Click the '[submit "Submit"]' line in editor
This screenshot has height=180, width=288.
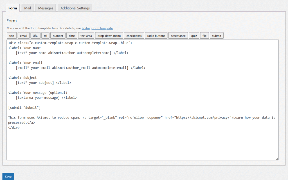point(24,107)
